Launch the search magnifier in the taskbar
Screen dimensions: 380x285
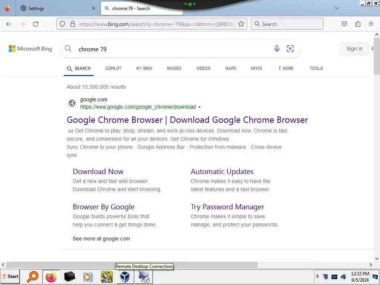point(33,277)
